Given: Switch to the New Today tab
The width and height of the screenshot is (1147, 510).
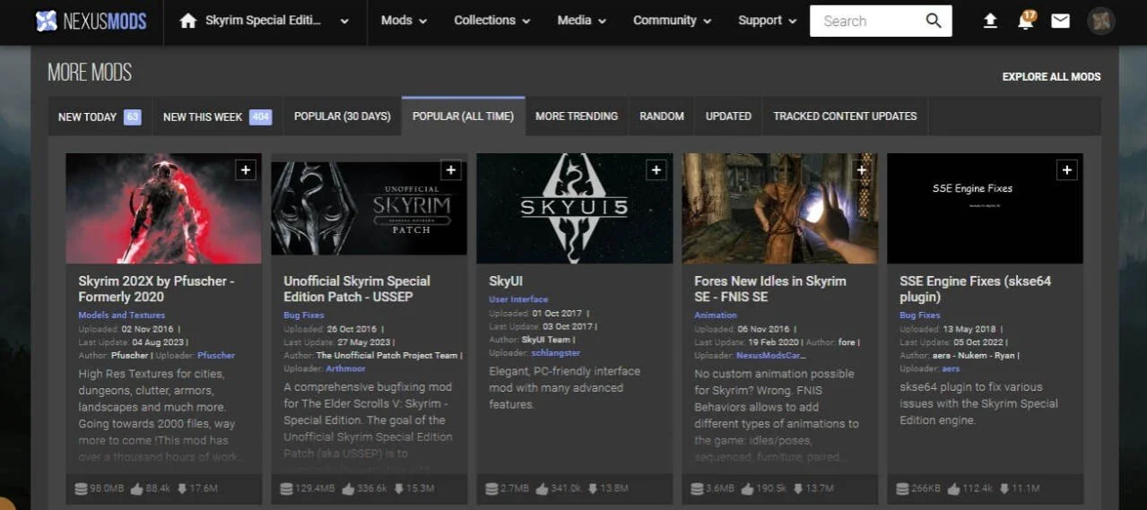Looking at the screenshot, I should point(100,117).
